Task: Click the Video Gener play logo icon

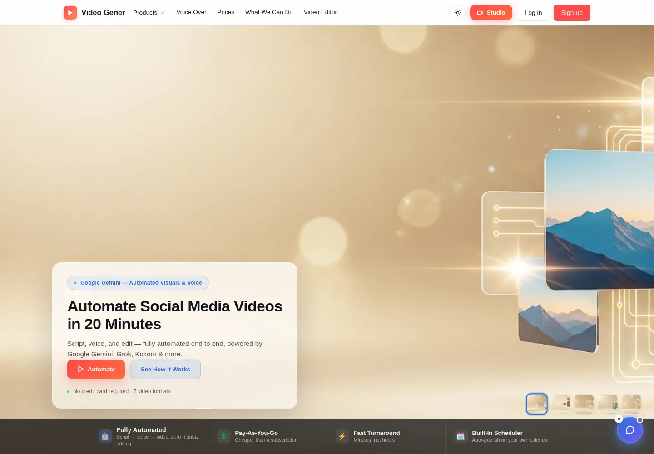Action: (x=70, y=13)
